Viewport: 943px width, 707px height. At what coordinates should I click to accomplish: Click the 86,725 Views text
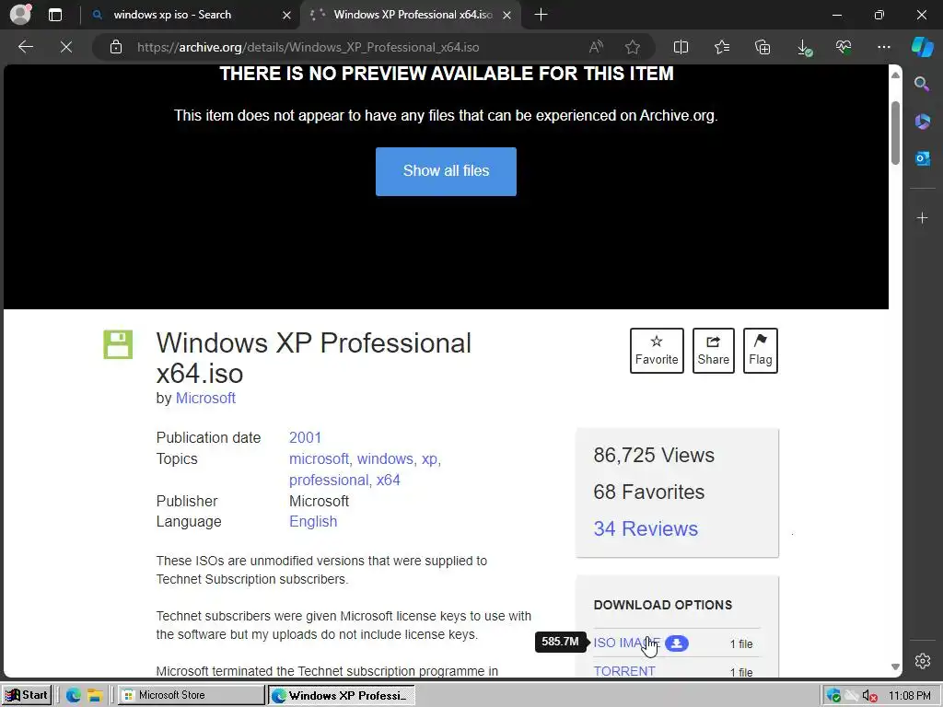[x=654, y=455]
